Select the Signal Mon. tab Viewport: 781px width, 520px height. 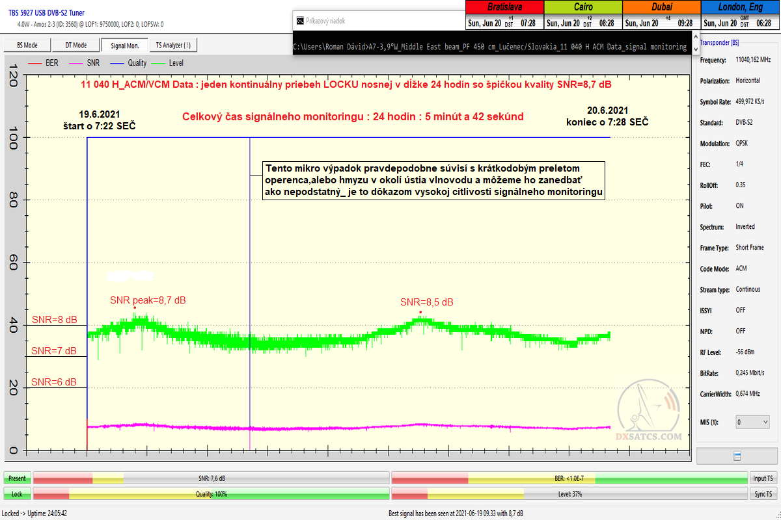tap(125, 45)
